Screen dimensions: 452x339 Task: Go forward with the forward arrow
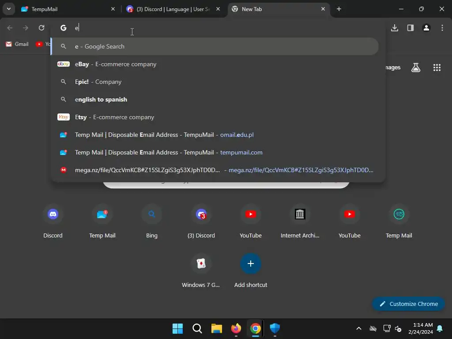click(x=26, y=28)
